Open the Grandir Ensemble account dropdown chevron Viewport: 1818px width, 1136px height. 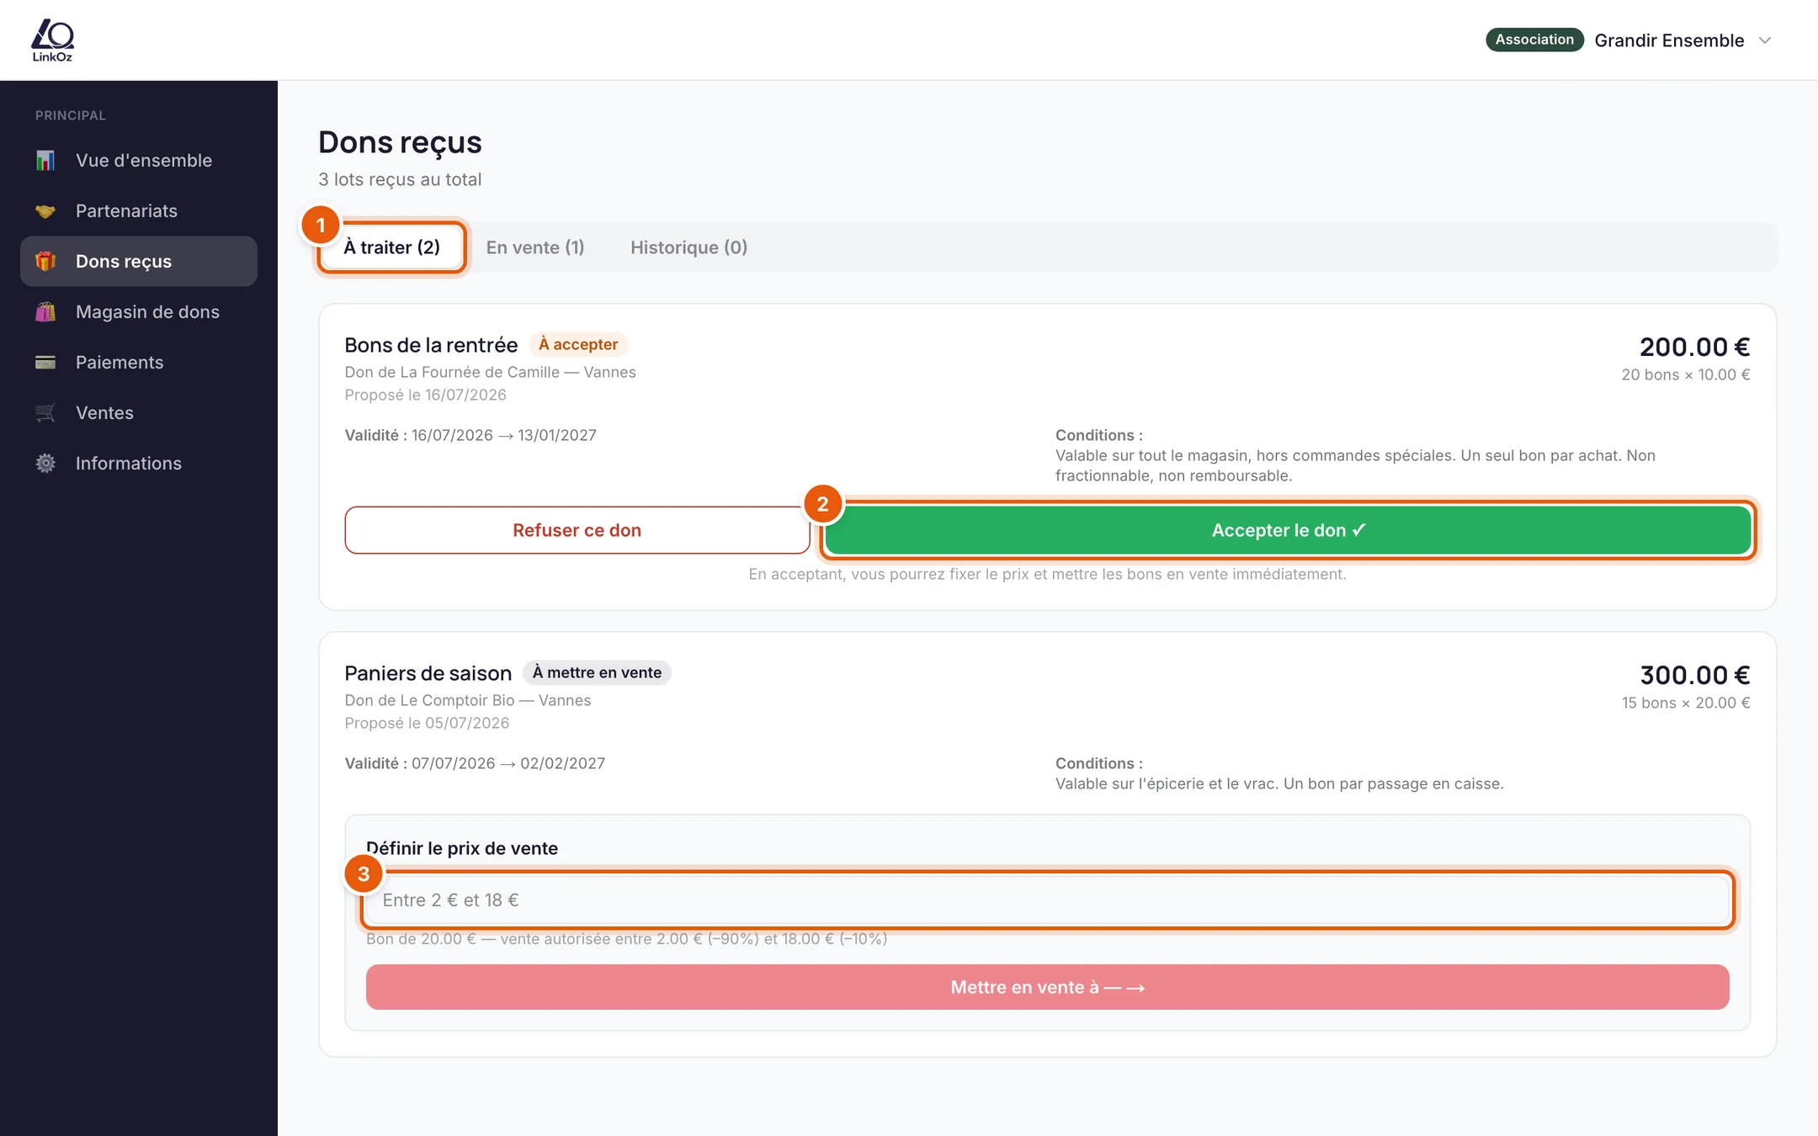click(1765, 40)
